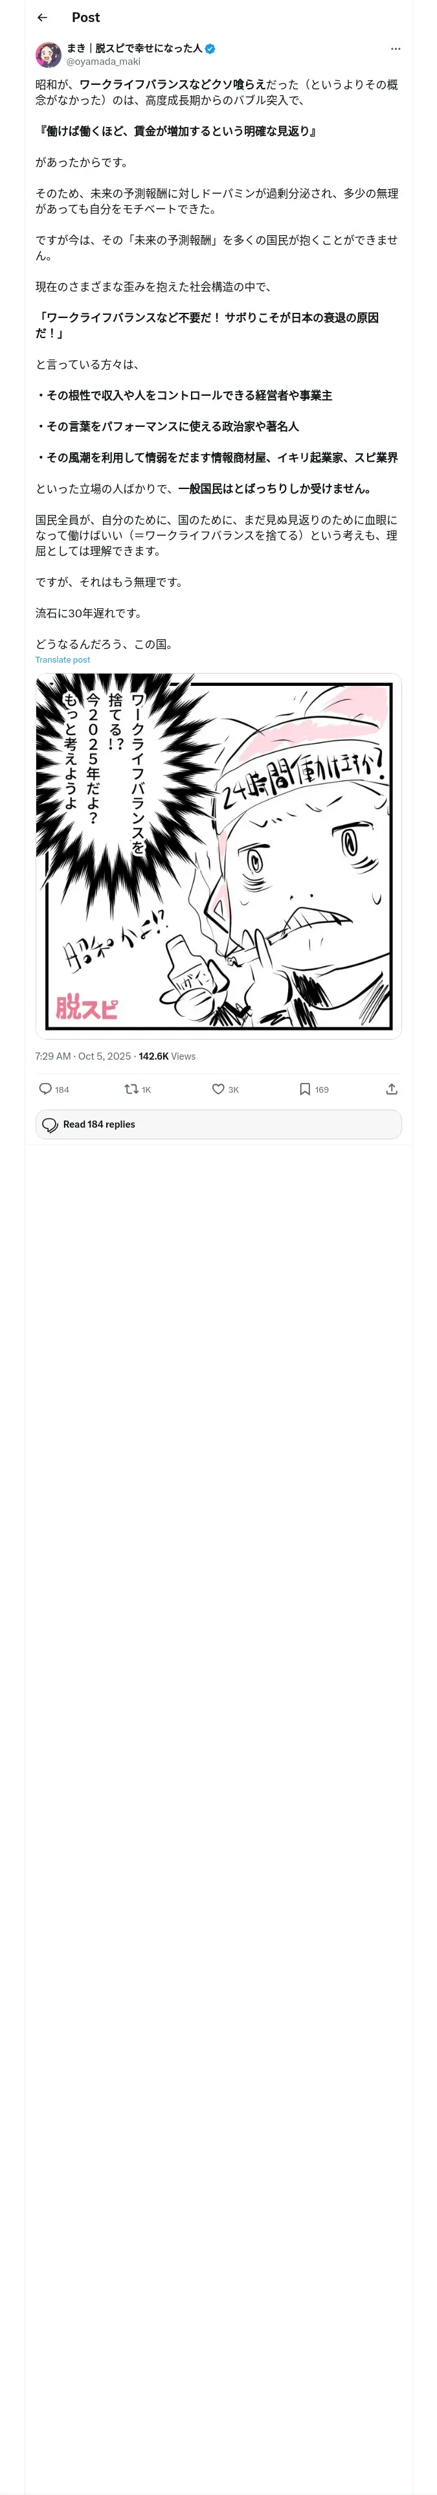The height and width of the screenshot is (2495, 437).
Task: Click the Post header title
Action: [x=85, y=17]
